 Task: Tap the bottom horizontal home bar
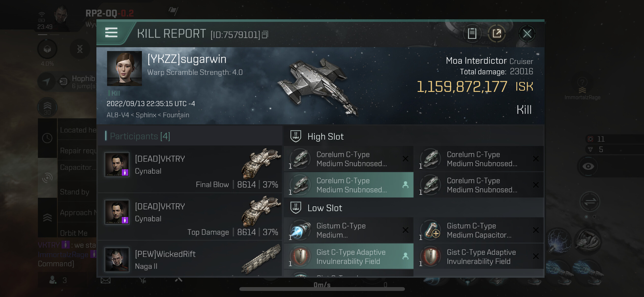coord(322,289)
